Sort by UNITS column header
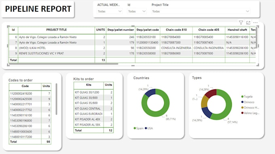The height and width of the screenshot is (154, 275). pyautogui.click(x=100, y=30)
